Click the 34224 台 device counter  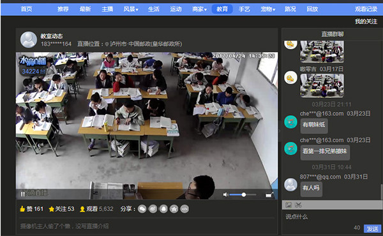coord(34,71)
